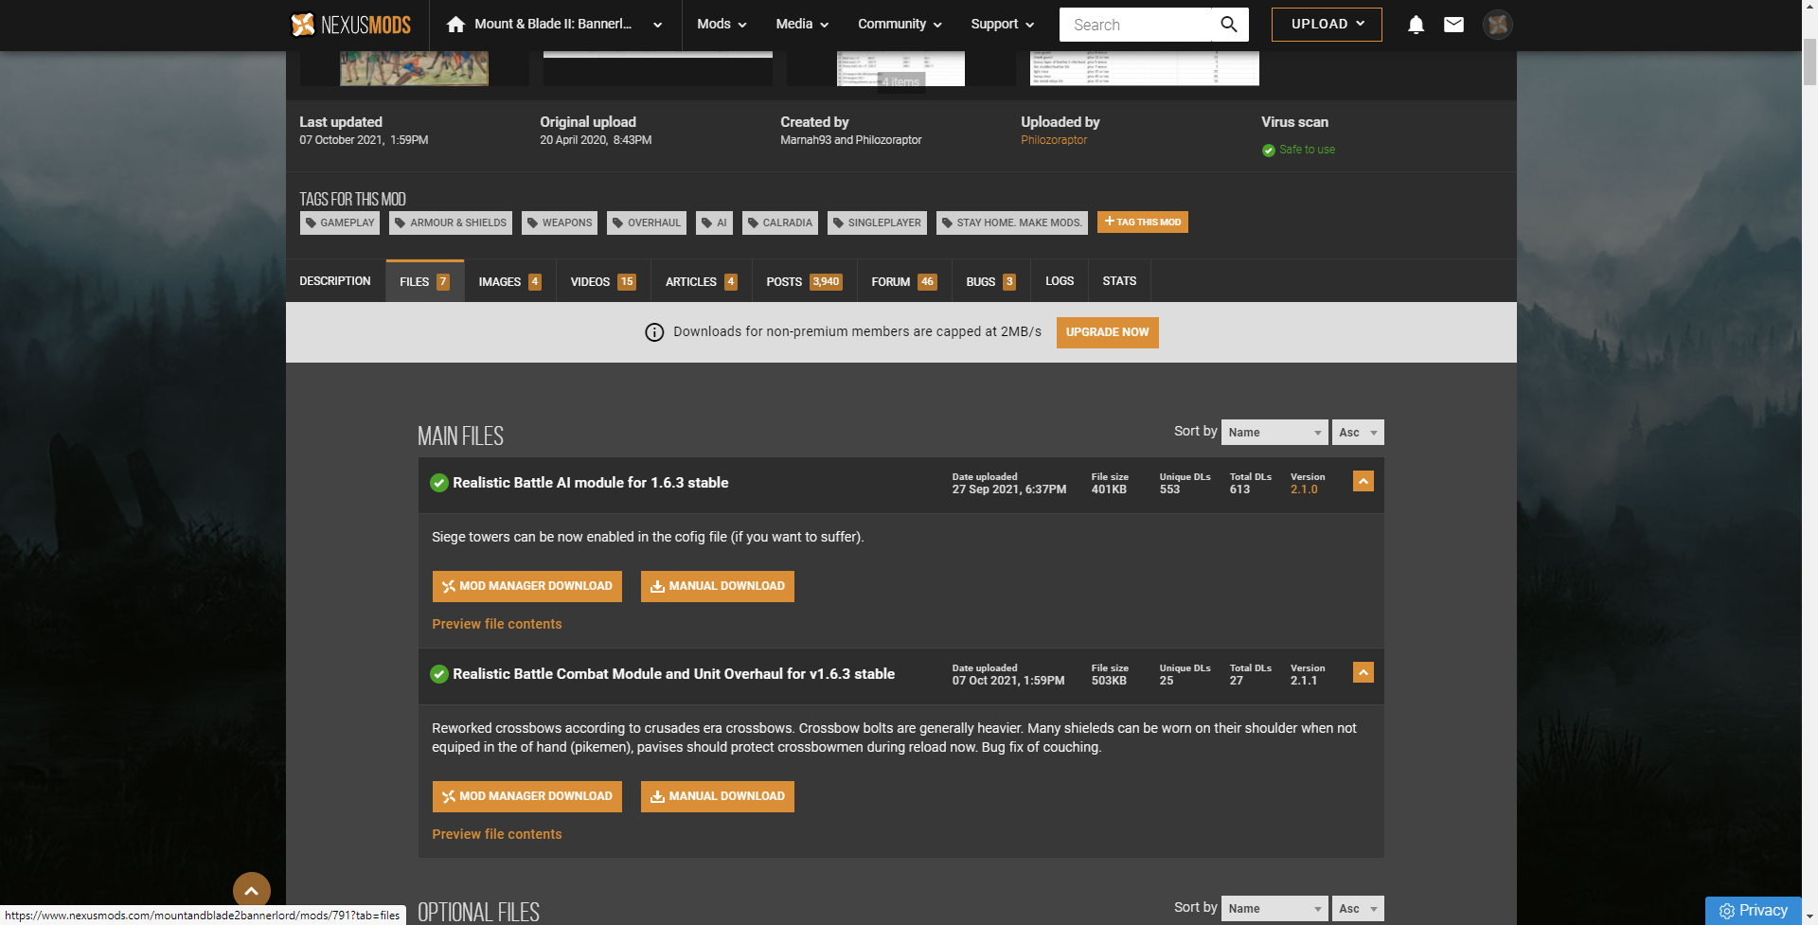Open the Upload dropdown button

point(1327,25)
